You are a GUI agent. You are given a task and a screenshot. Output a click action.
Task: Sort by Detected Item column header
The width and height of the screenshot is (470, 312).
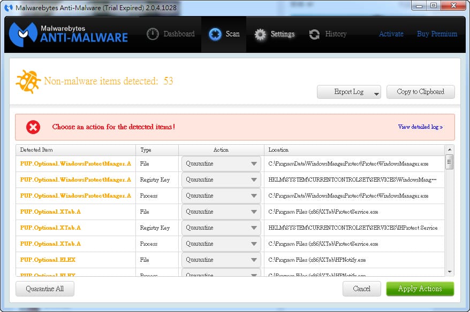76,150
